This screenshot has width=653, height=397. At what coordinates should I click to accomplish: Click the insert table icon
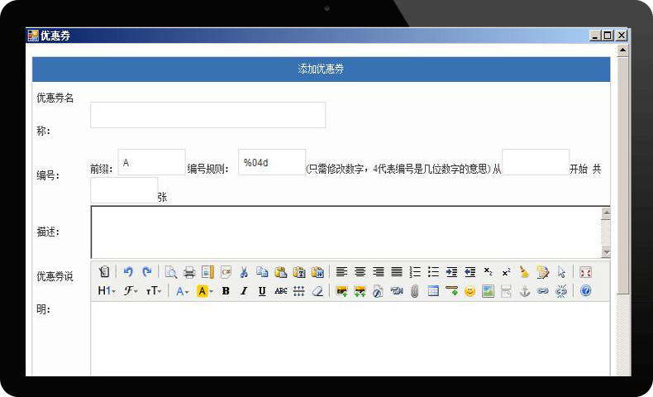433,291
